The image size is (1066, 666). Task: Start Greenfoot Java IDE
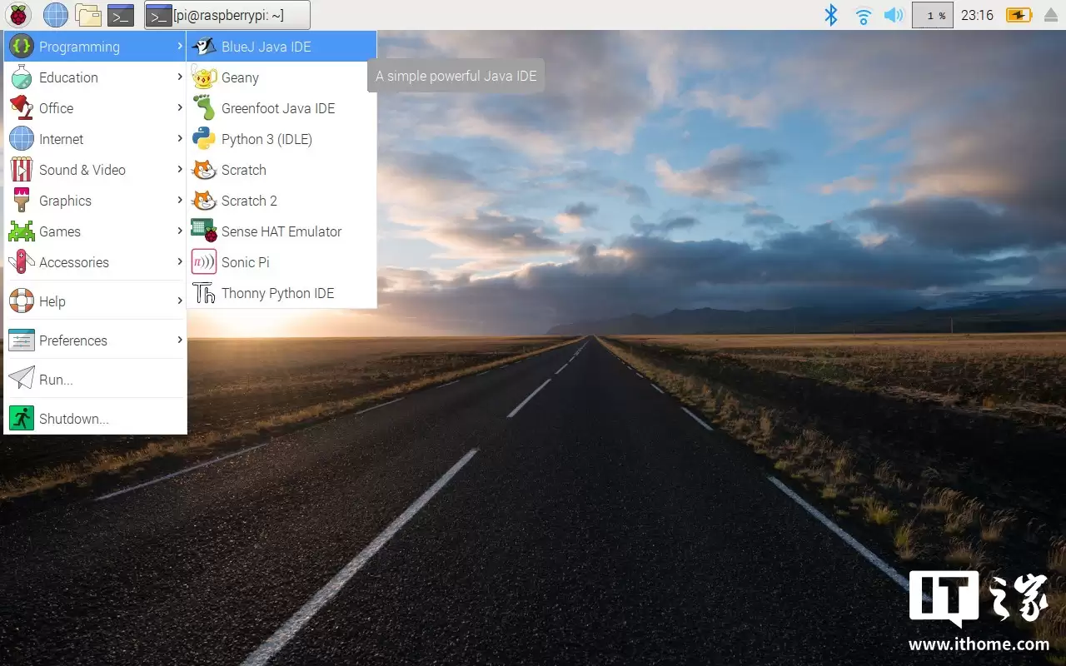pyautogui.click(x=277, y=108)
